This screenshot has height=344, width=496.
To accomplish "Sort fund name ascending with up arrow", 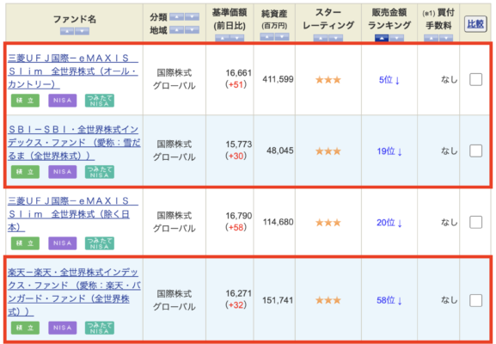I will tap(67, 31).
